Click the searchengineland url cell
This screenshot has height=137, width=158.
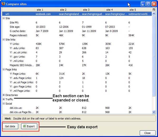(70, 14)
